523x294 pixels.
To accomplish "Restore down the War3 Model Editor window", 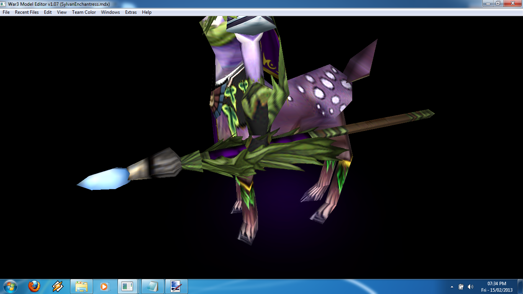I will (498, 3).
